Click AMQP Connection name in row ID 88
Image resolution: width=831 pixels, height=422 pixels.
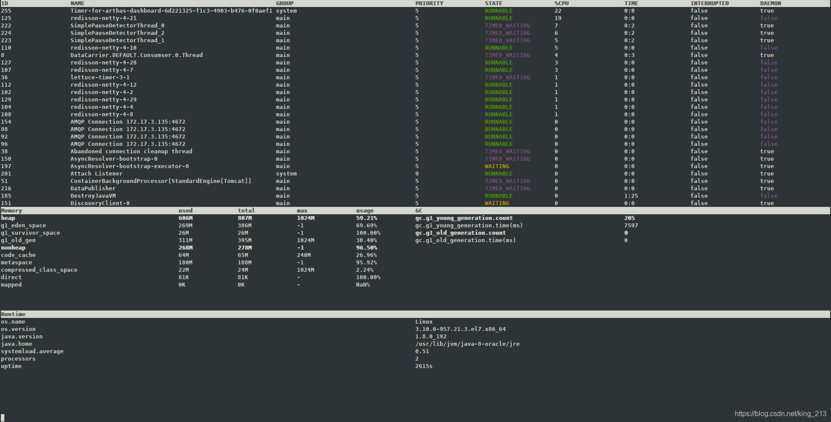(x=128, y=129)
